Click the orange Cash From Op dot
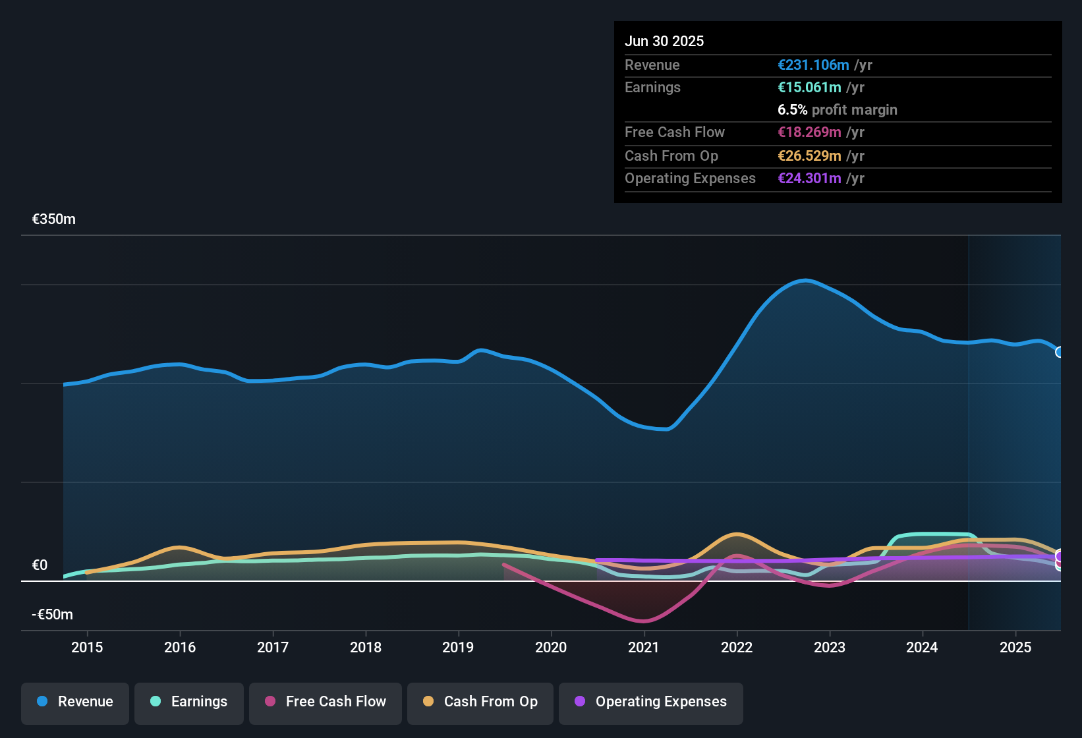Viewport: 1082px width, 738px height. coord(428,701)
